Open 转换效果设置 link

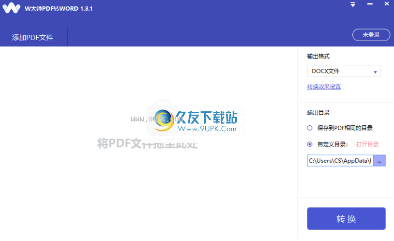pos(324,87)
